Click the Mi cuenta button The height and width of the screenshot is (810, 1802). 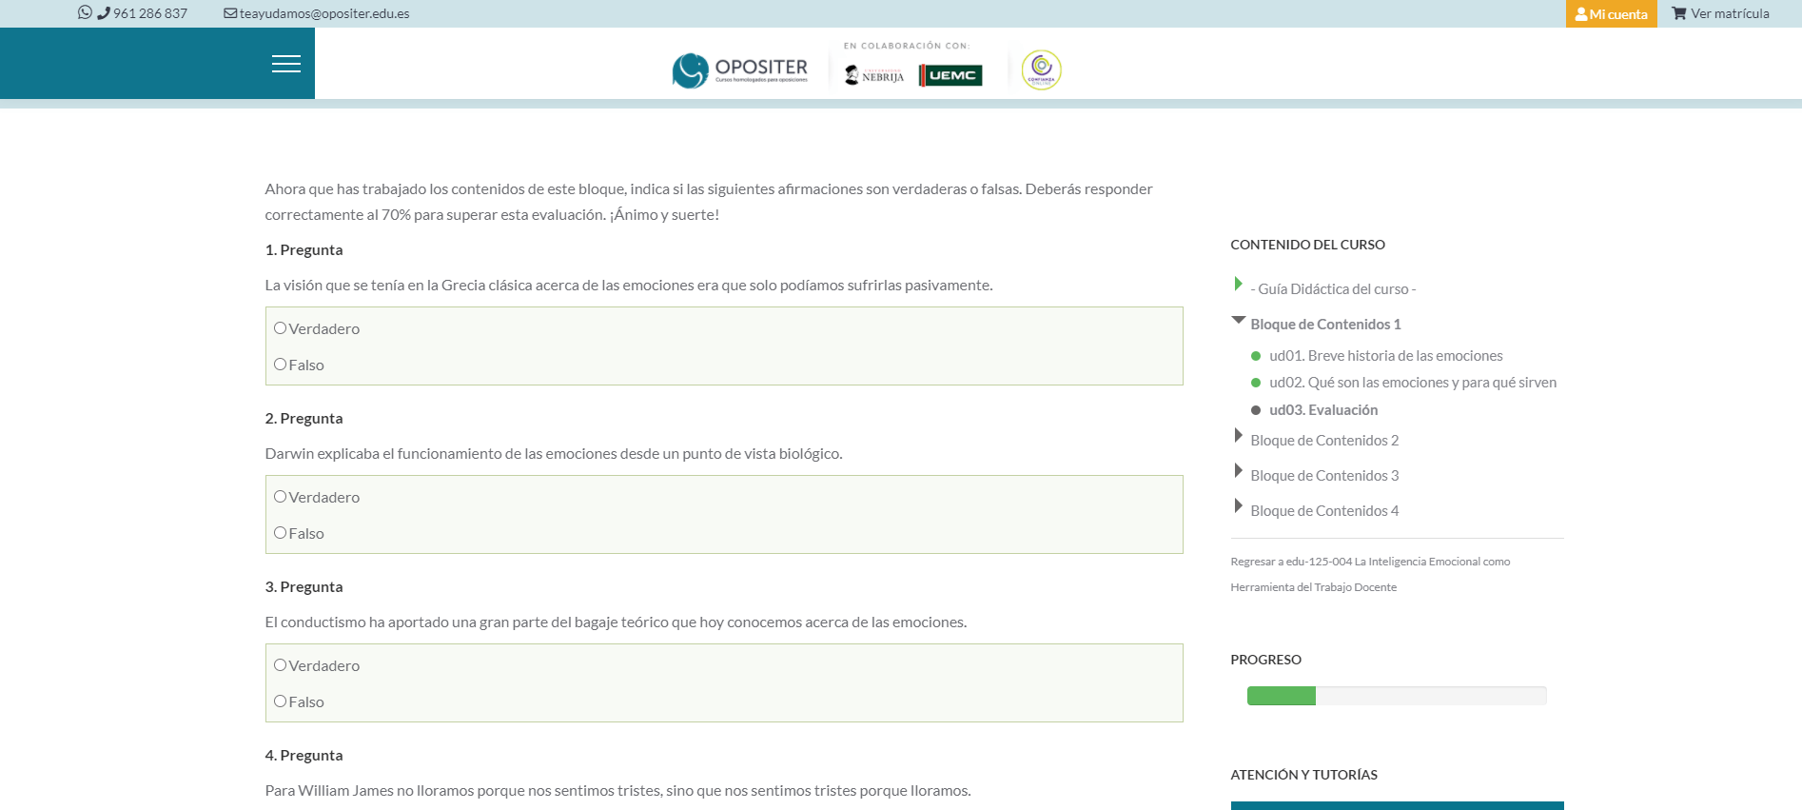1611,14
